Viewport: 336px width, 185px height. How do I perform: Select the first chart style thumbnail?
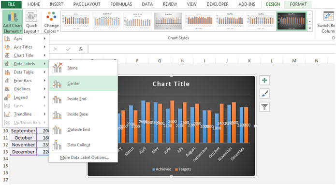pyautogui.click(x=75, y=21)
